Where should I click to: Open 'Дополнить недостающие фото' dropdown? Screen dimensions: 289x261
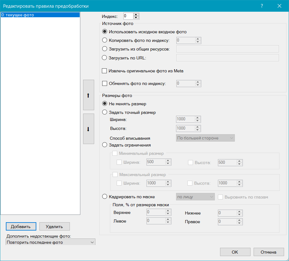[50, 243]
